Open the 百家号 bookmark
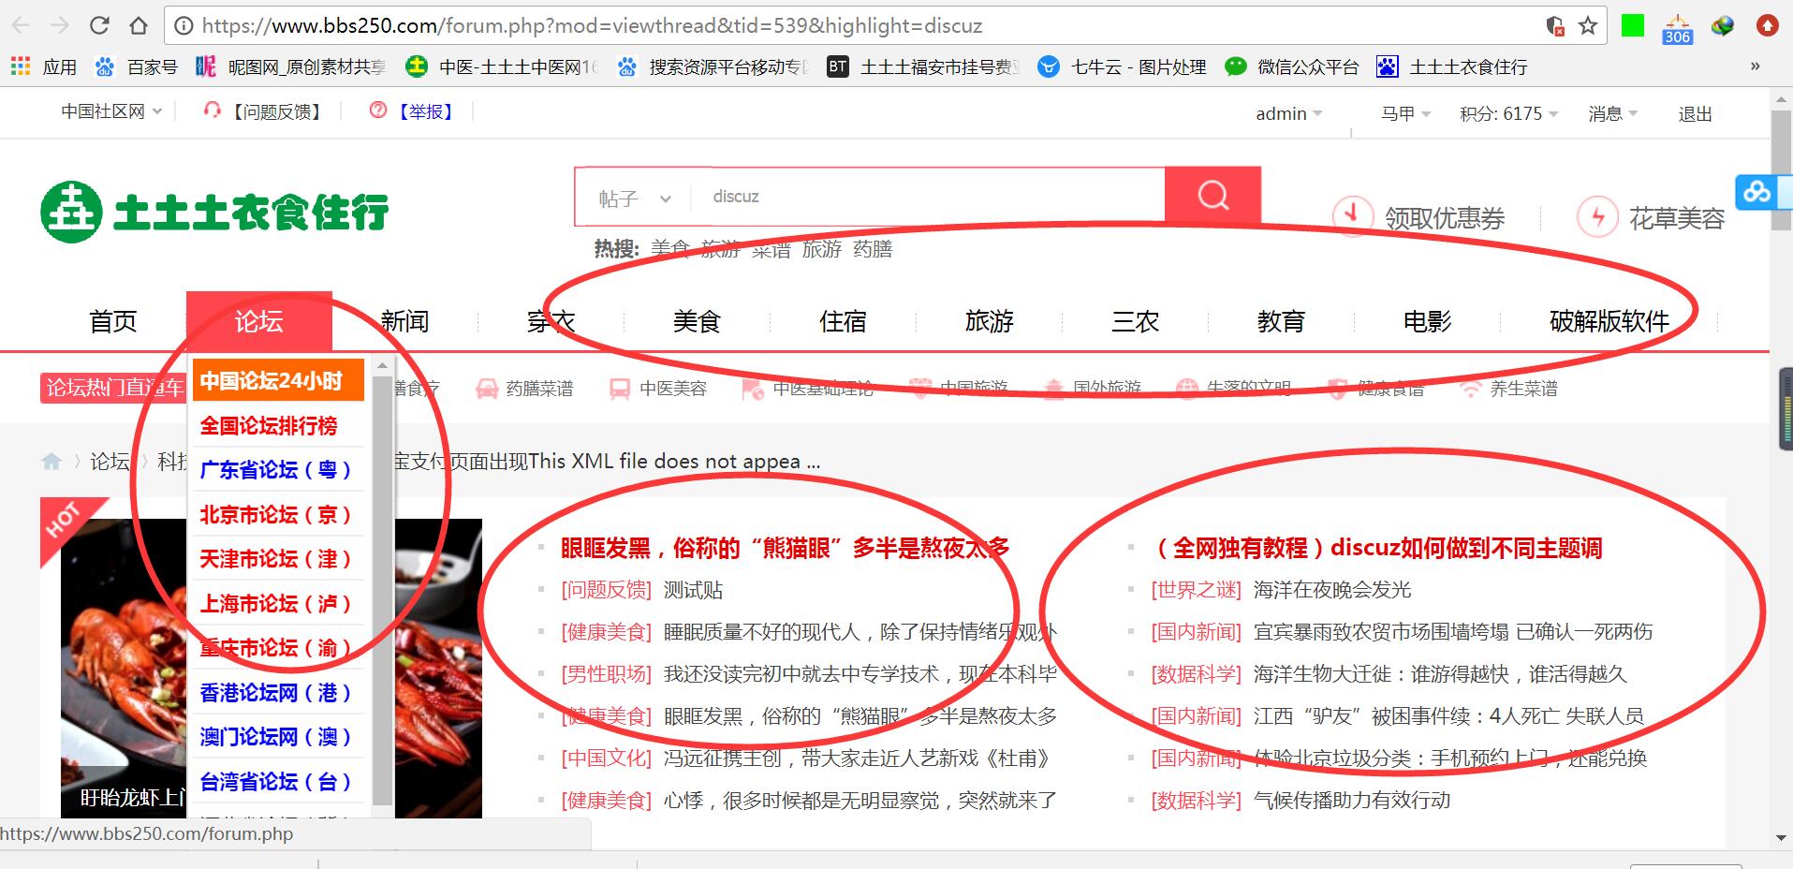 (x=137, y=66)
